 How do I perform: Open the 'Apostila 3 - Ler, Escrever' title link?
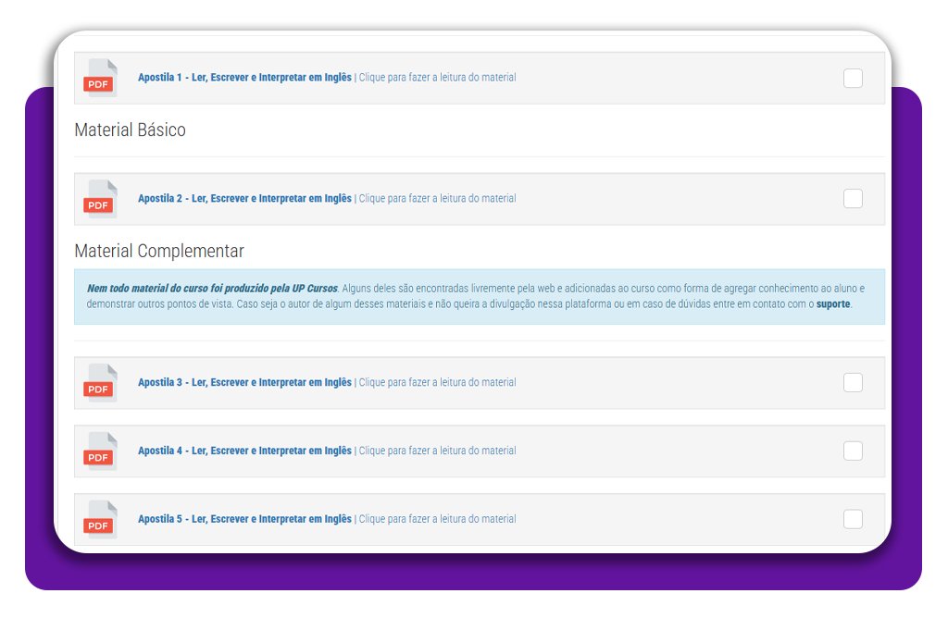pyautogui.click(x=244, y=383)
